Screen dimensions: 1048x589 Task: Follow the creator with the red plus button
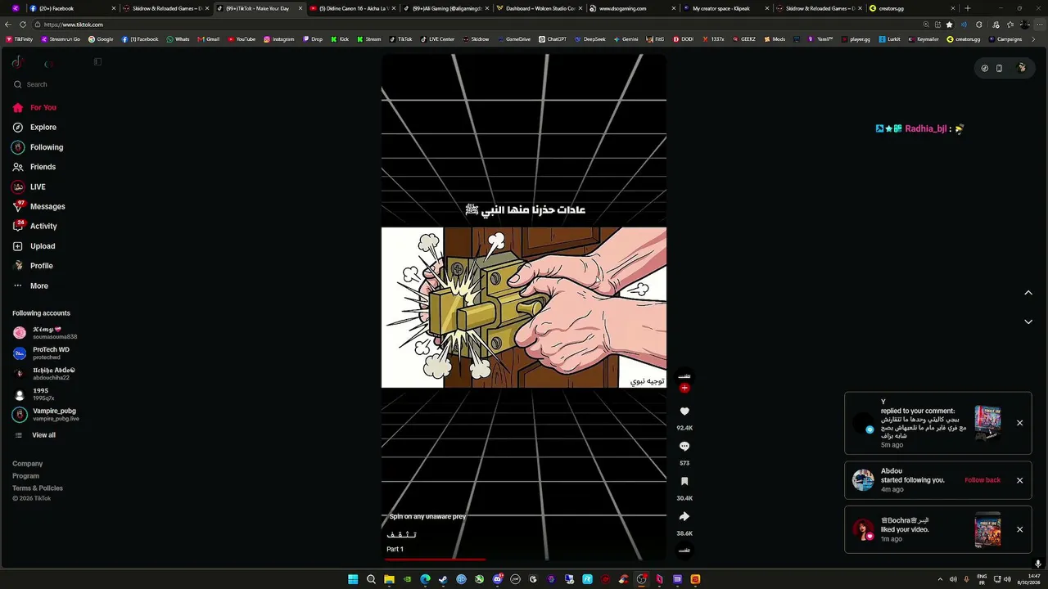(x=684, y=388)
